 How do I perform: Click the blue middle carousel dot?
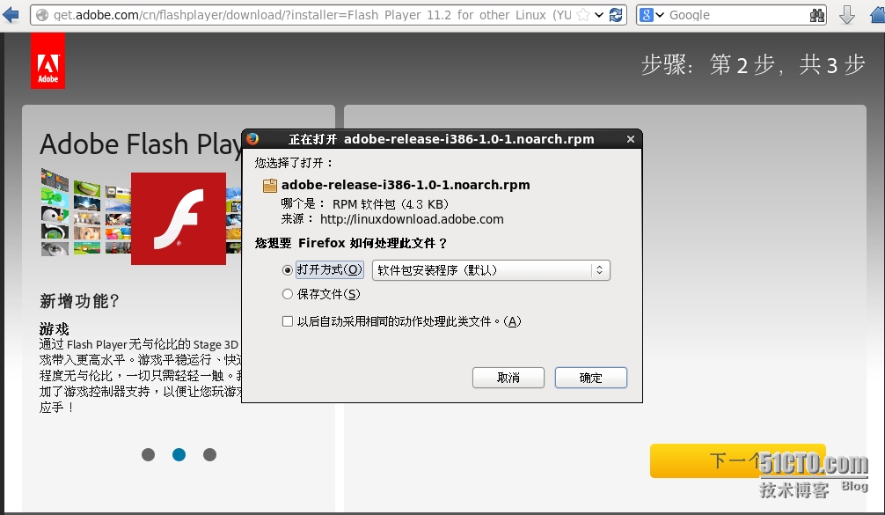(179, 454)
